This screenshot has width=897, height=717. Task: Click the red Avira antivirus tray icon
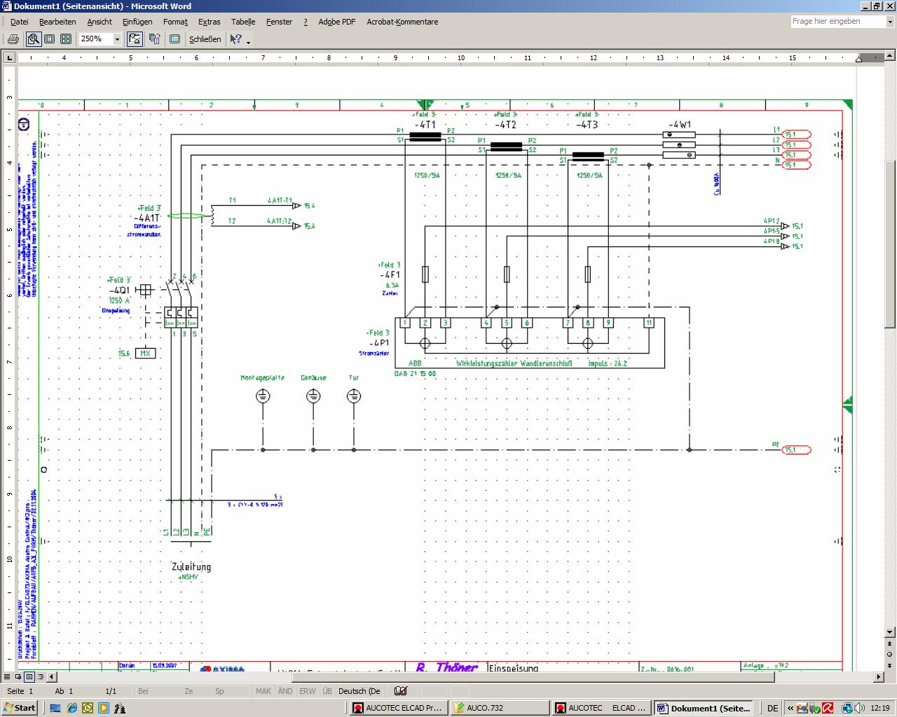point(828,708)
